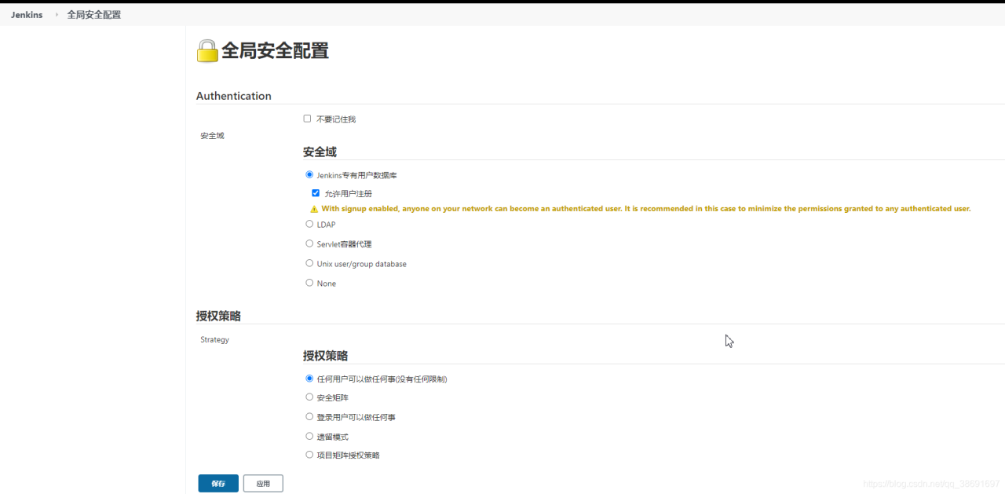Click the 全局安全配置 page heading
The image size is (1005, 494).
point(275,51)
